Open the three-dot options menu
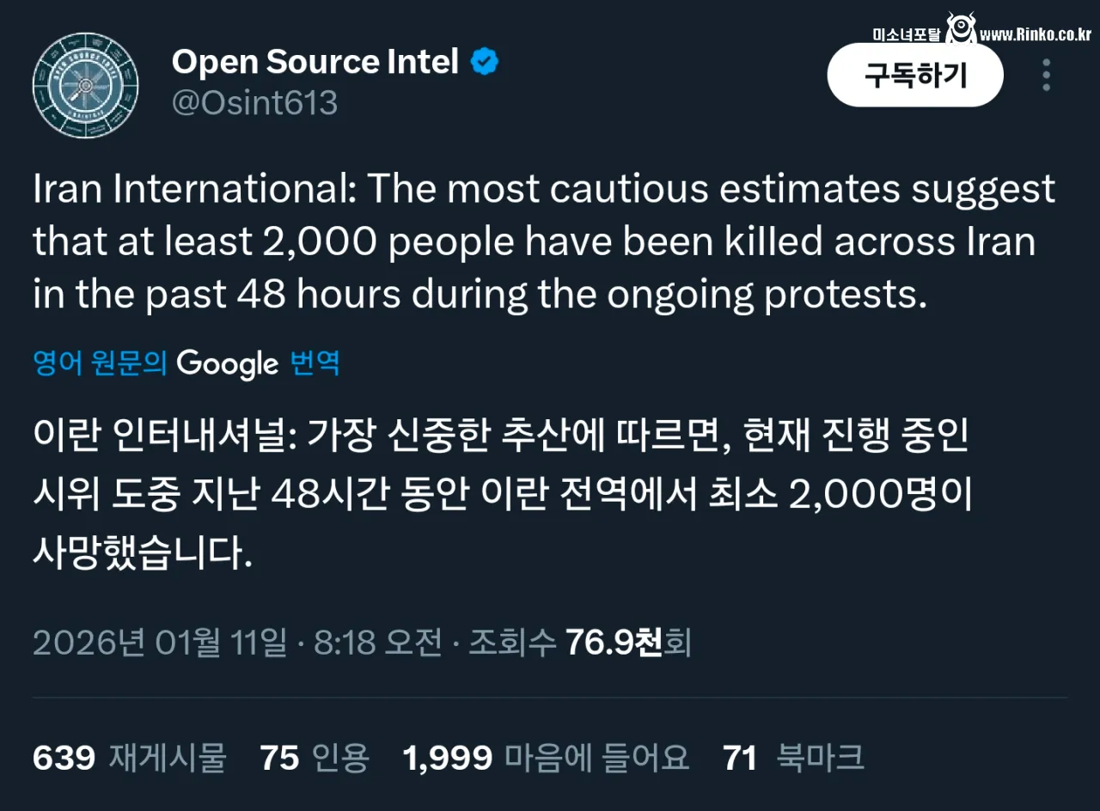The height and width of the screenshot is (811, 1100). [1046, 76]
